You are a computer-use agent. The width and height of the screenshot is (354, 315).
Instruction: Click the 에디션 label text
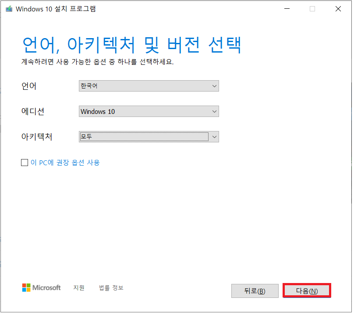33,112
